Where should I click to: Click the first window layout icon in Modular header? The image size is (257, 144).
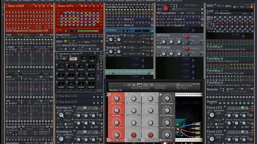click(139, 85)
